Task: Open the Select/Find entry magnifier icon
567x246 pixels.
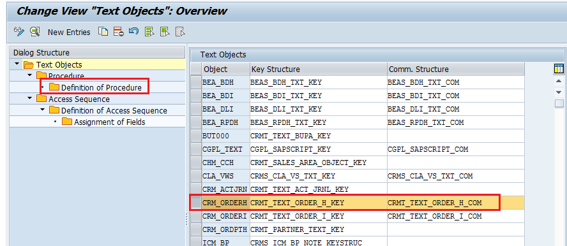Action: pyautogui.click(x=34, y=32)
